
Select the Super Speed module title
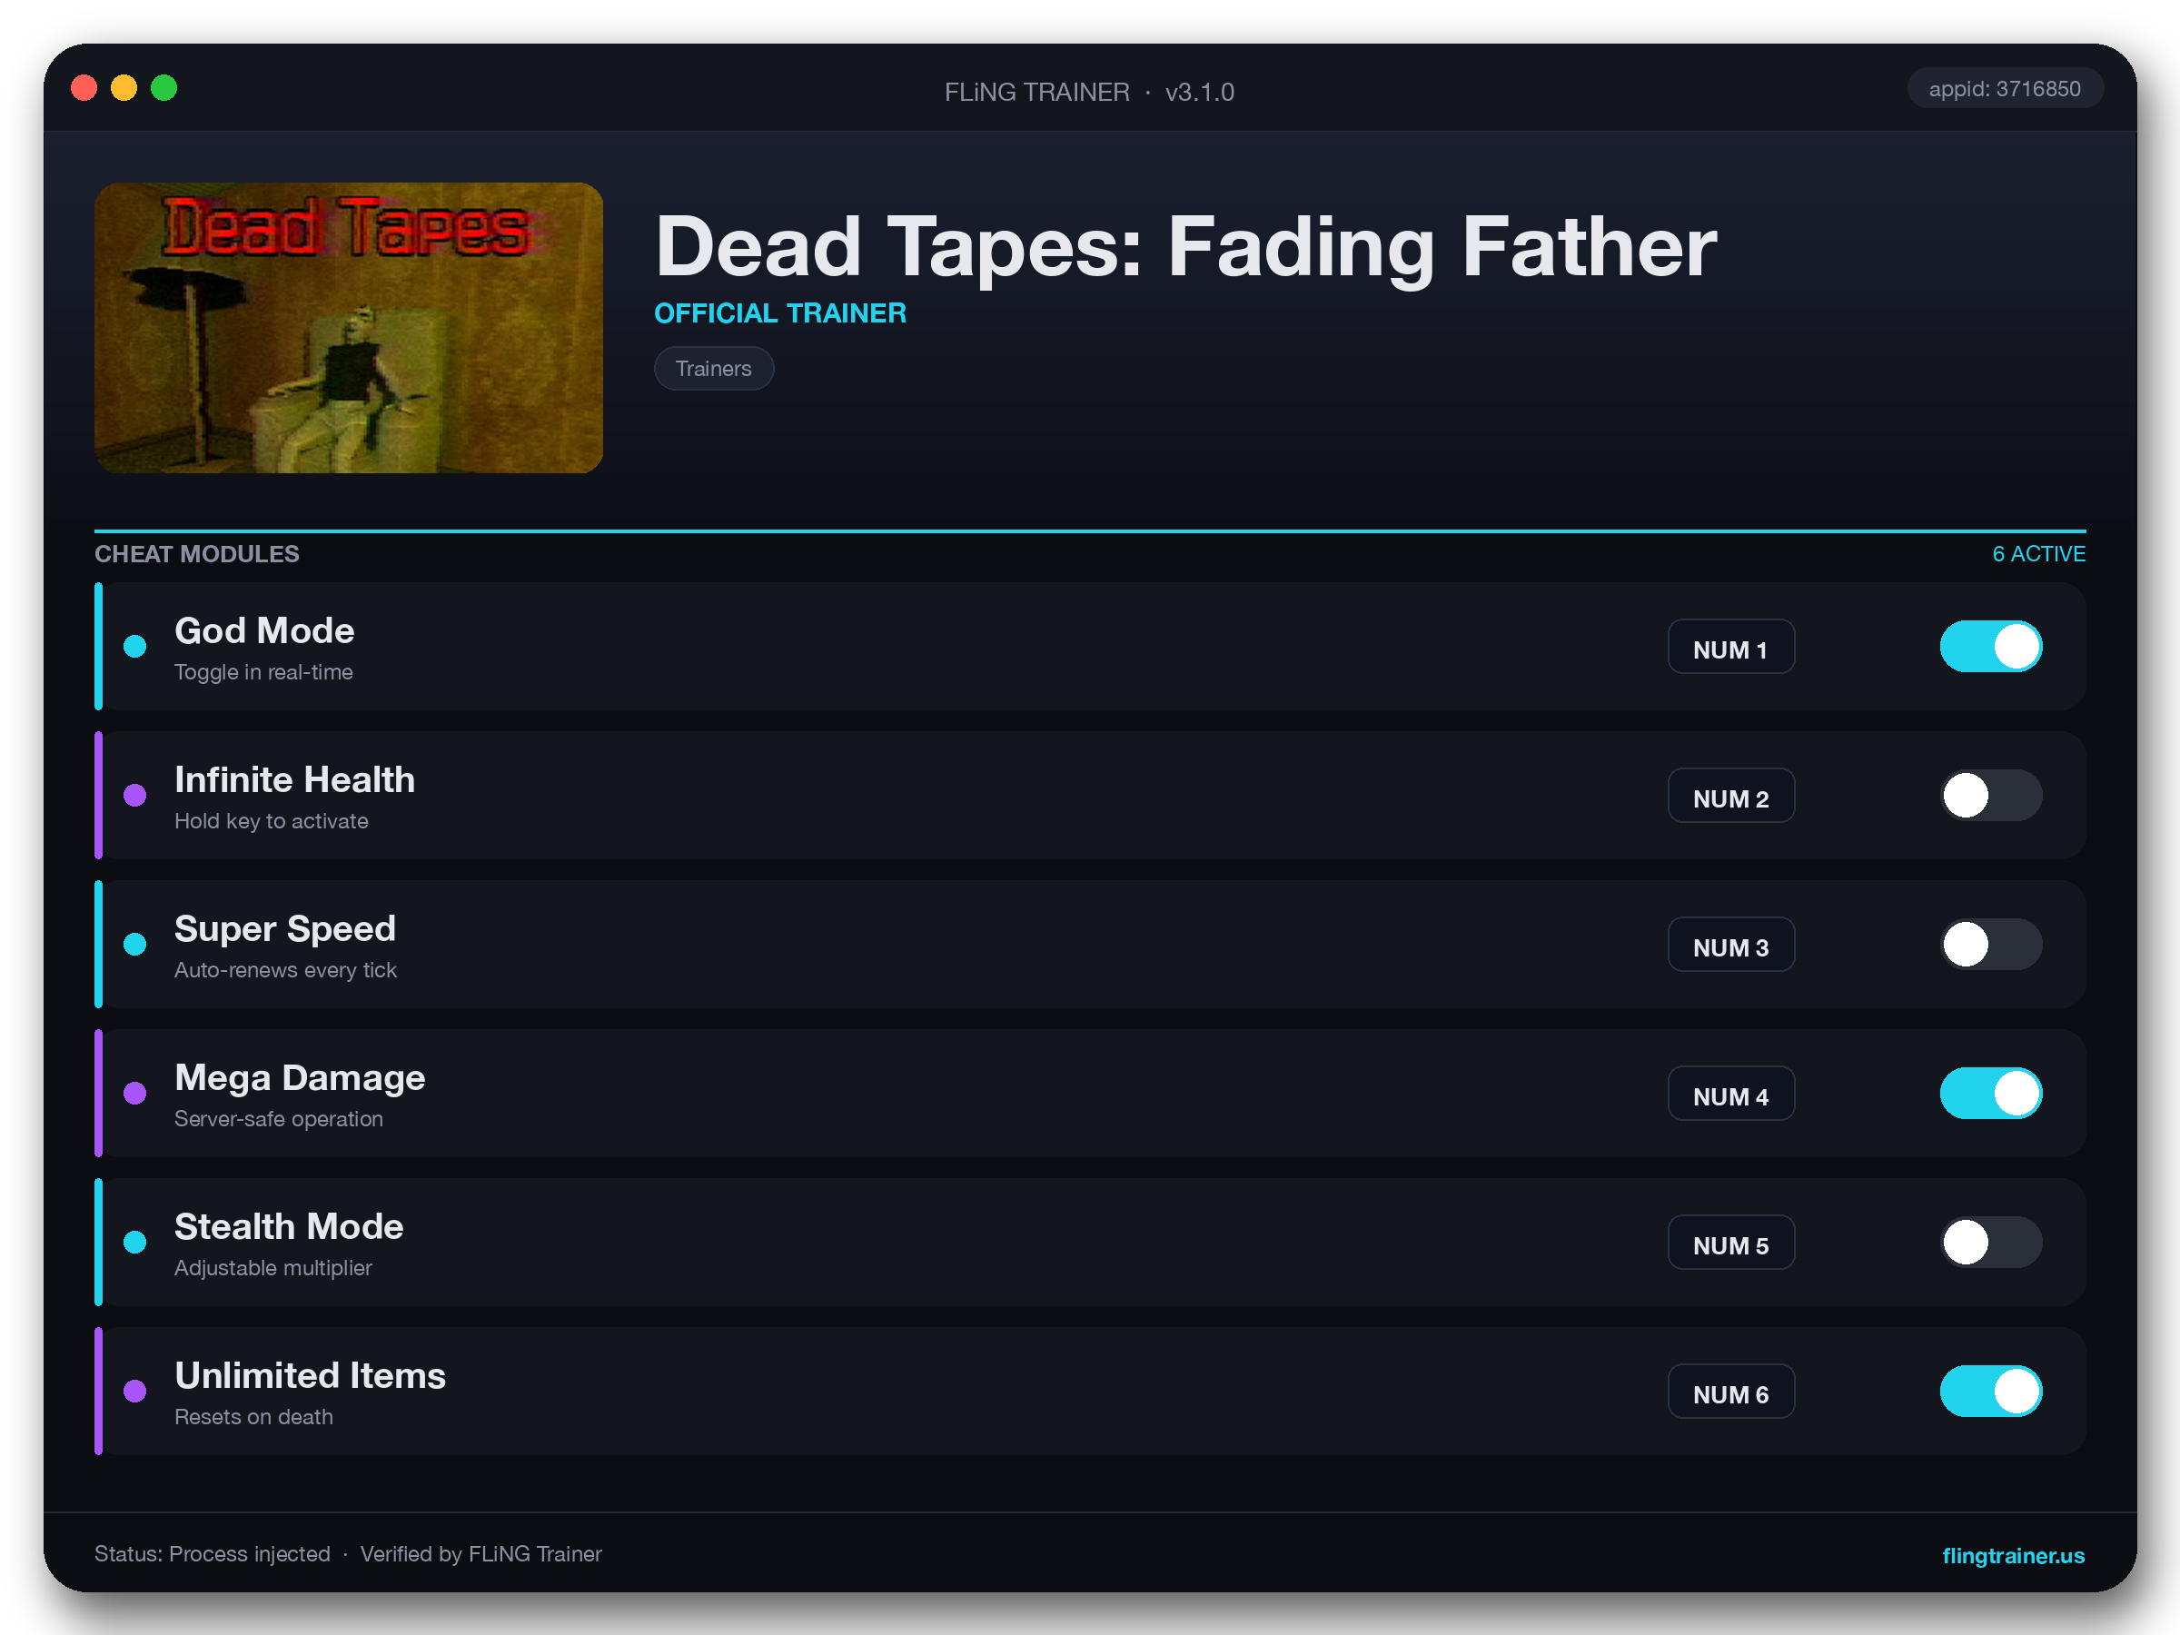click(285, 928)
